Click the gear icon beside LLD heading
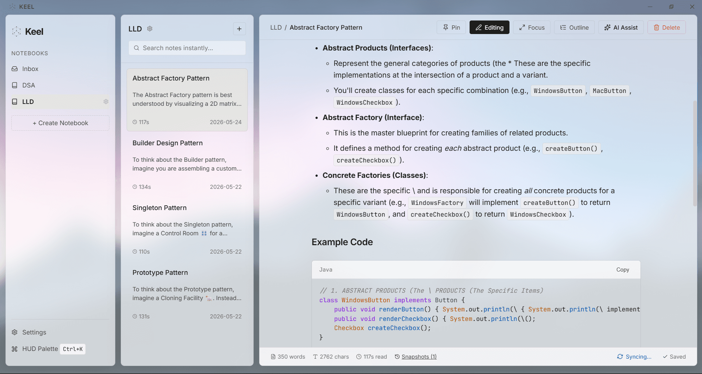This screenshot has width=702, height=374. [150, 29]
